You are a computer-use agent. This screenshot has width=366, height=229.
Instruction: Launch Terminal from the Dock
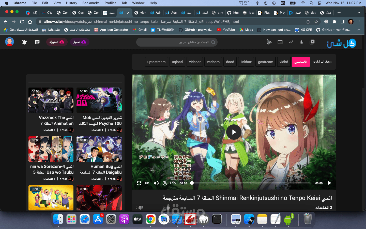(217, 219)
